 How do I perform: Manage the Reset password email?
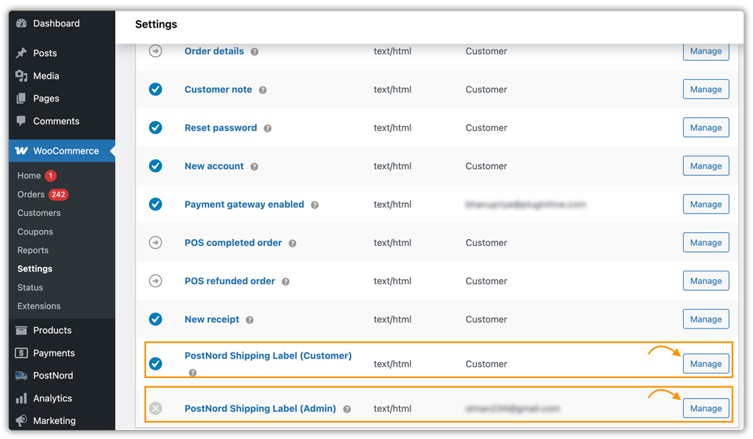pyautogui.click(x=706, y=128)
